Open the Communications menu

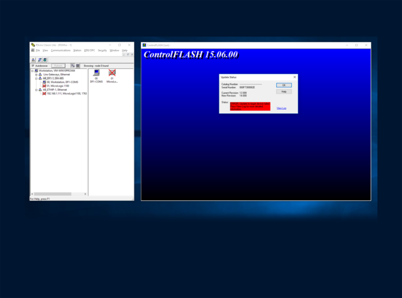(x=60, y=50)
